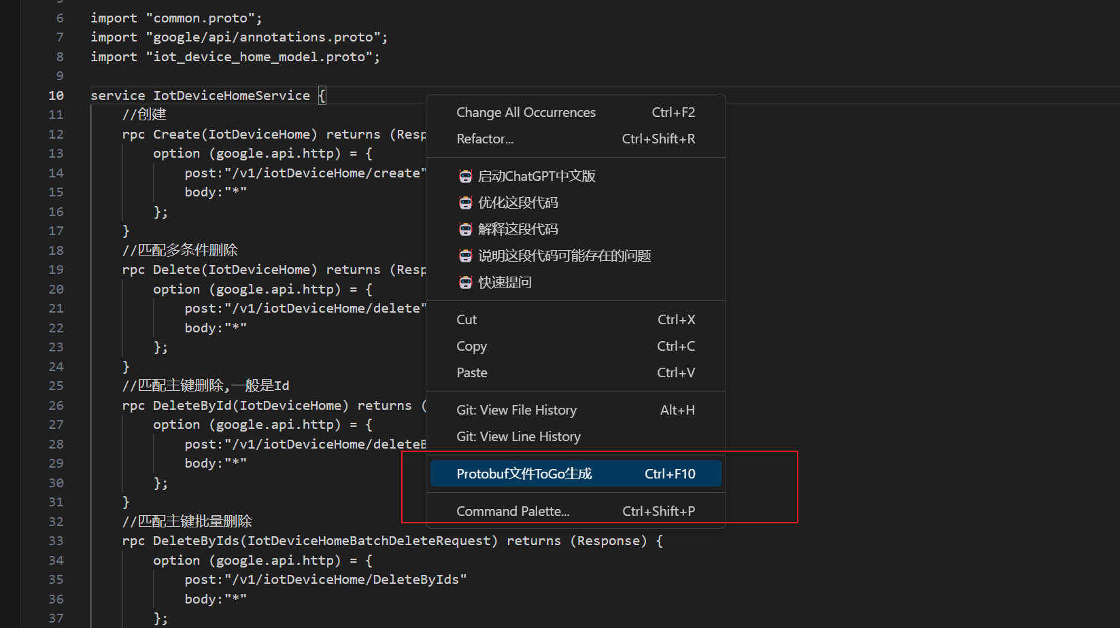Click body:"*" on line 15
This screenshot has width=1120, height=628.
[216, 192]
